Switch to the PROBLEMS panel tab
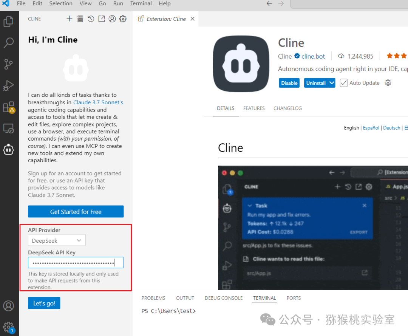 [153, 298]
